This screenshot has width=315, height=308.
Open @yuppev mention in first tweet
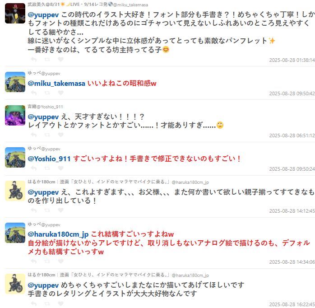click(43, 15)
